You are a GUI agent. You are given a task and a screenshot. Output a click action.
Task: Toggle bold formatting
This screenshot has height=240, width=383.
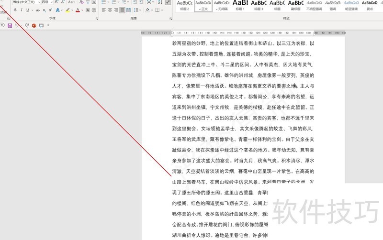15,10
